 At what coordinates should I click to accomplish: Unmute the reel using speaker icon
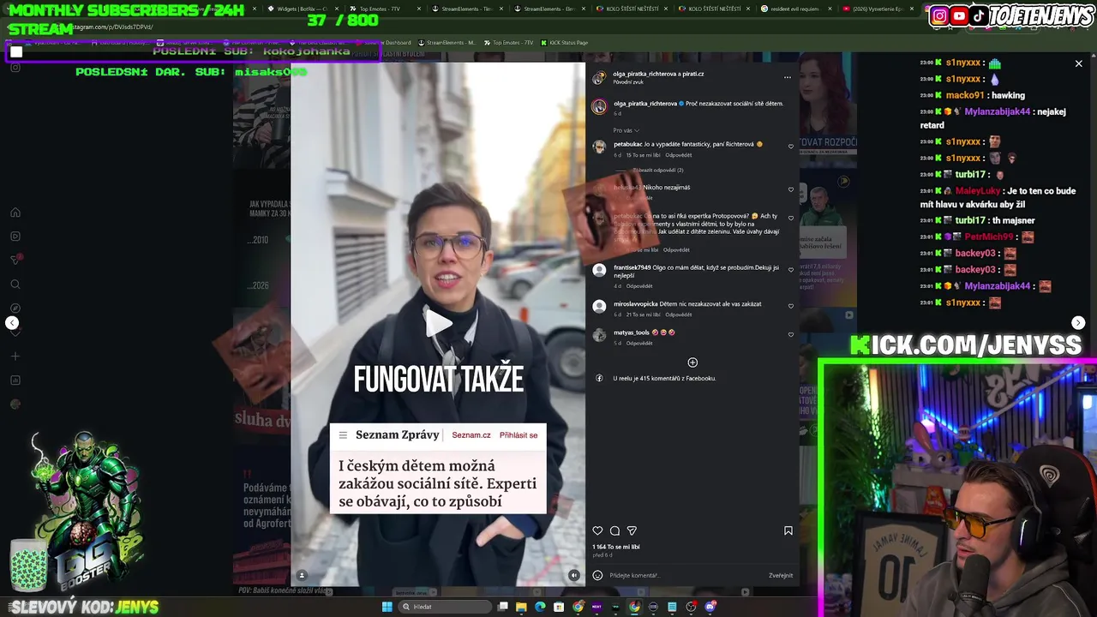tap(573, 575)
